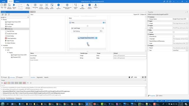
Task: Collapse the Available tree node
Action: point(2,45)
